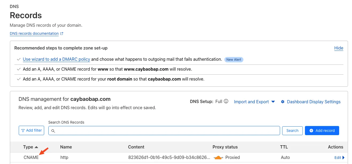
Task: Click the orange cloud Proxied icon
Action: pos(219,157)
